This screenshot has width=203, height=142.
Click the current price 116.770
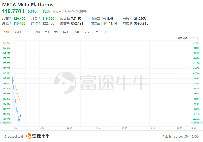click(x=12, y=11)
